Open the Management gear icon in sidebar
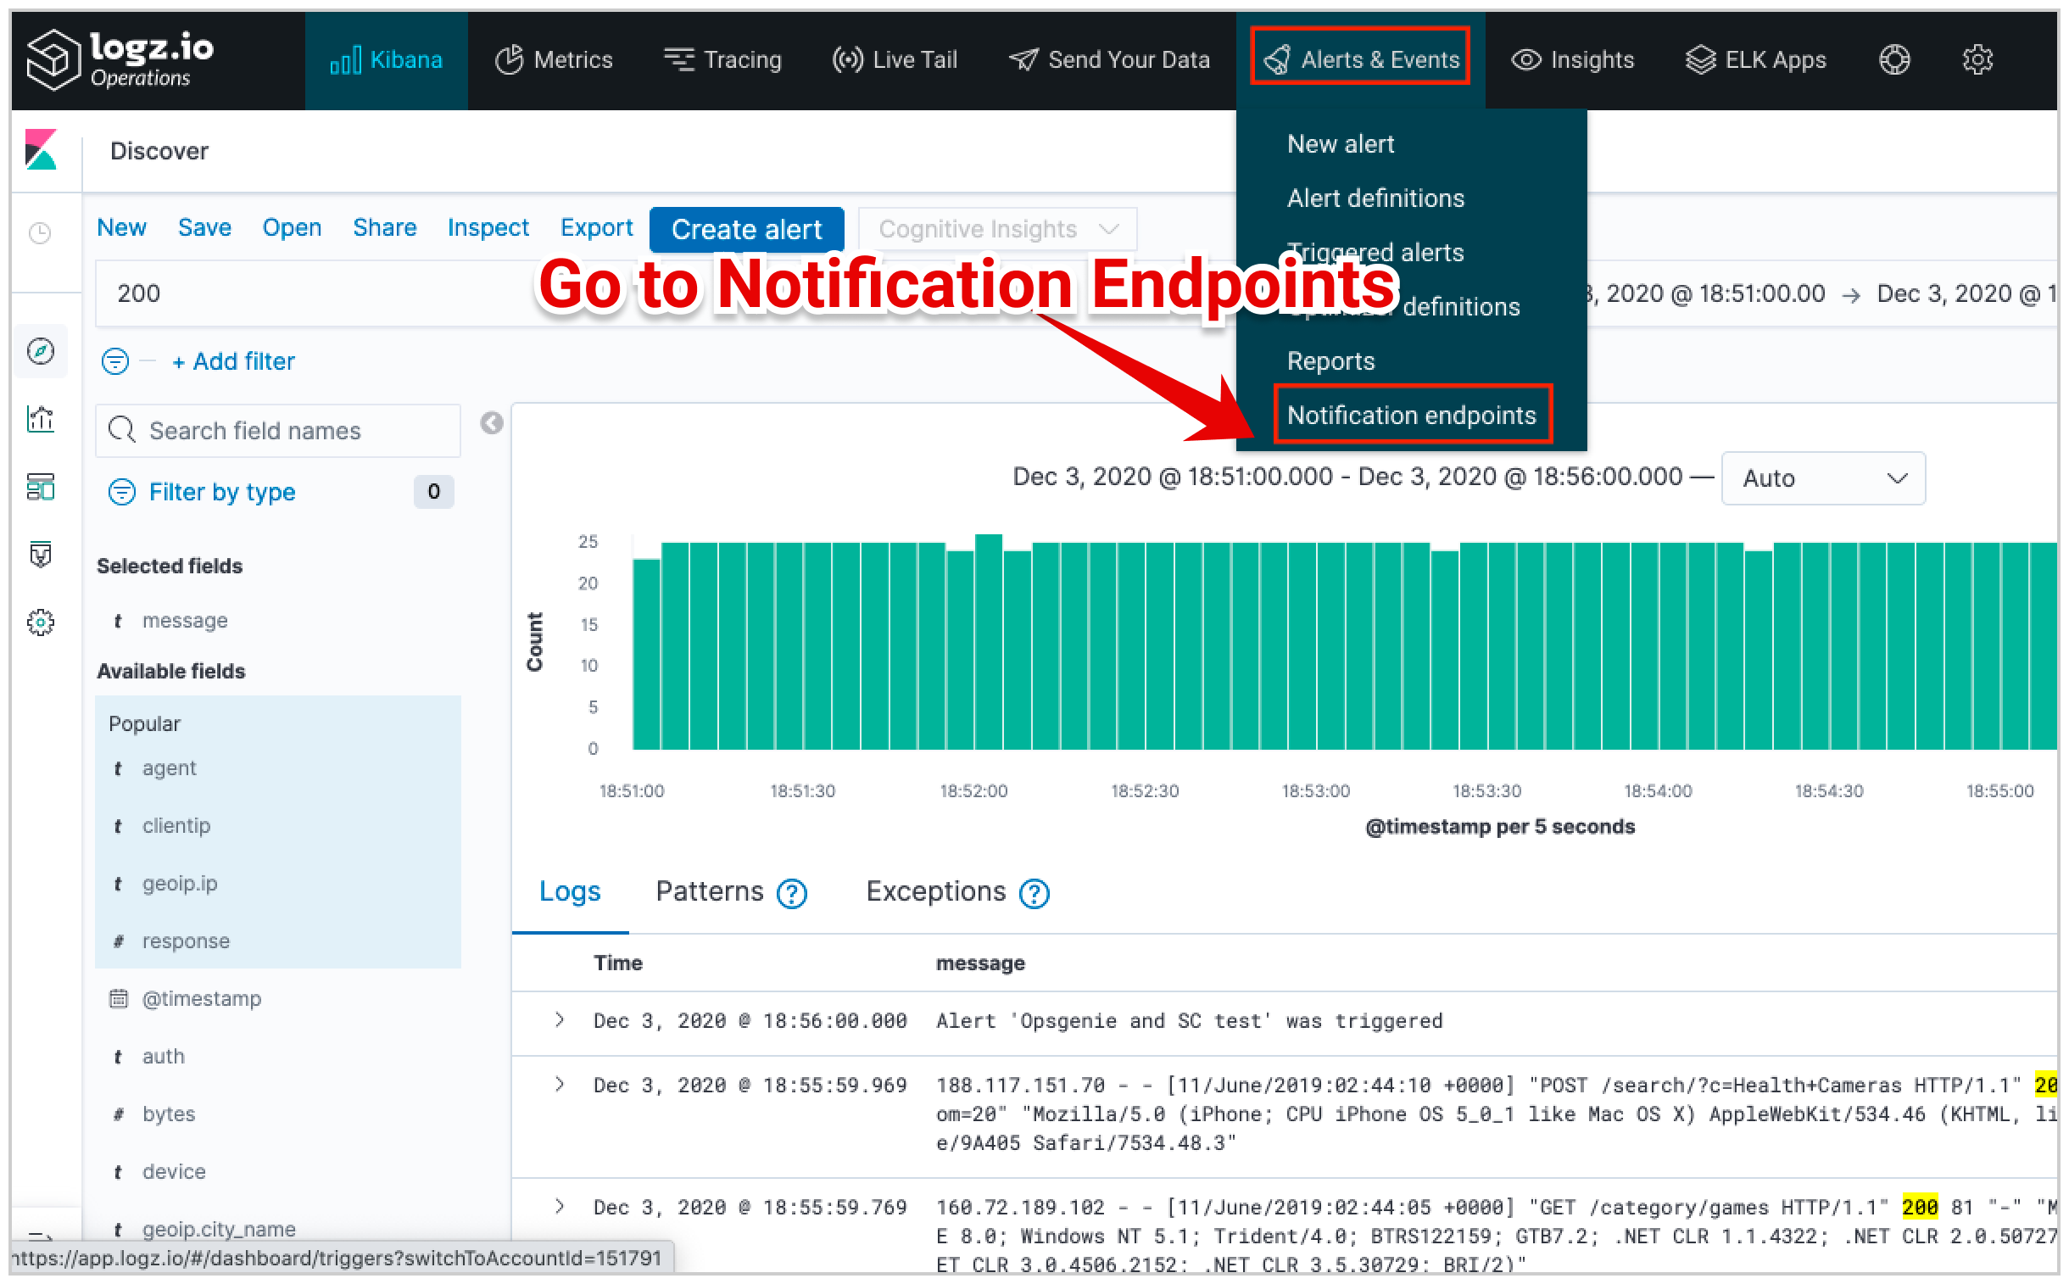The image size is (2069, 1284). [x=41, y=622]
